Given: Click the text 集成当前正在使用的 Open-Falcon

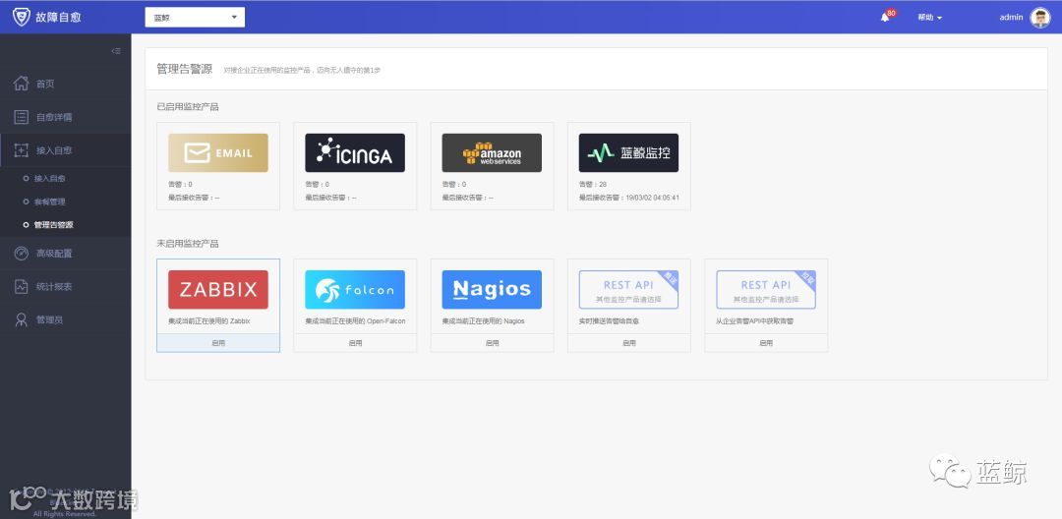Looking at the screenshot, I should click(356, 321).
